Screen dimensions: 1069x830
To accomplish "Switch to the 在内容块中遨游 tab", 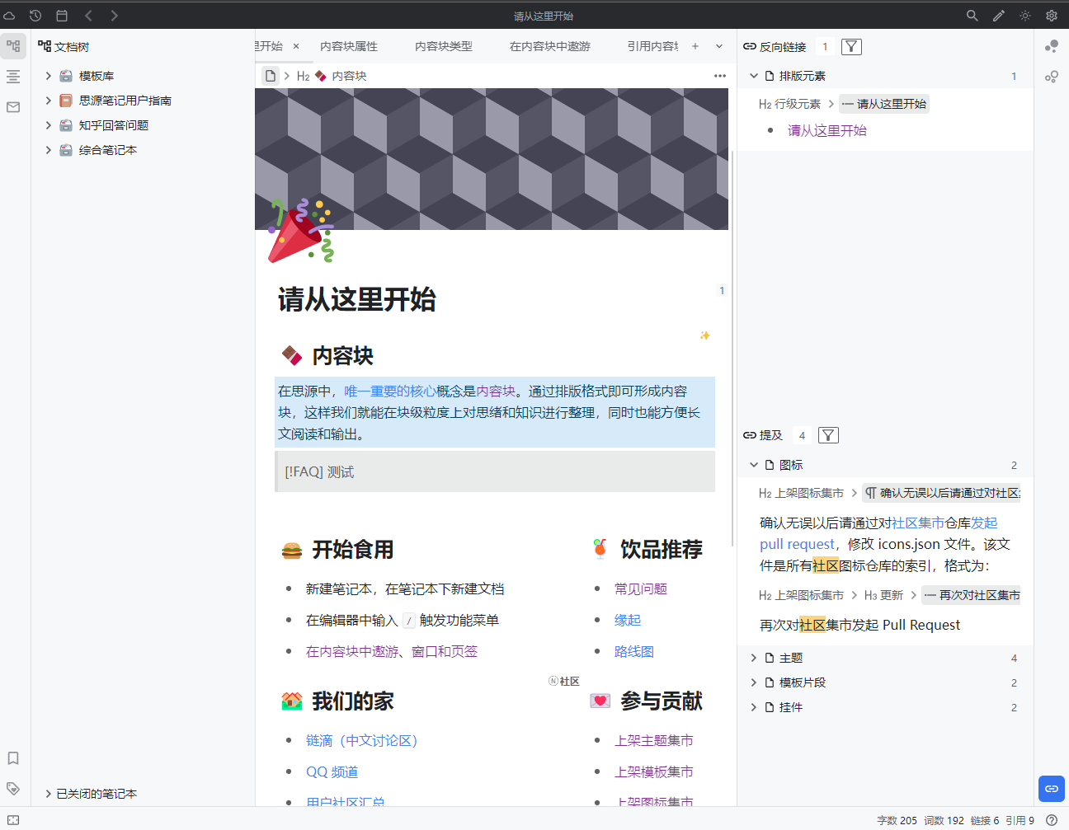I will tap(549, 47).
